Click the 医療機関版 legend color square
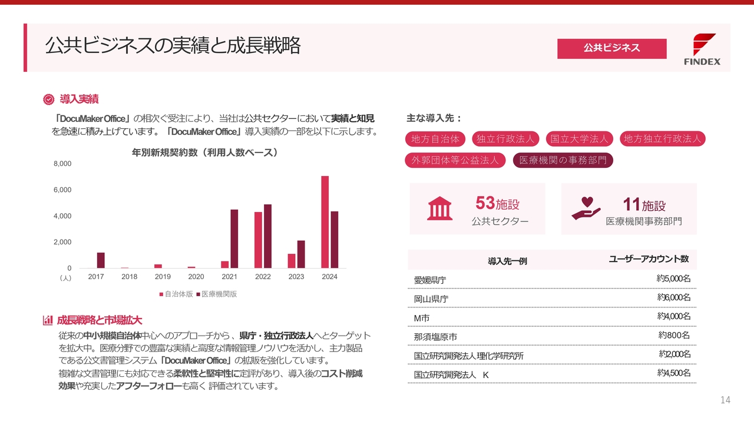Image resolution: width=754 pixels, height=424 pixels. (x=198, y=294)
